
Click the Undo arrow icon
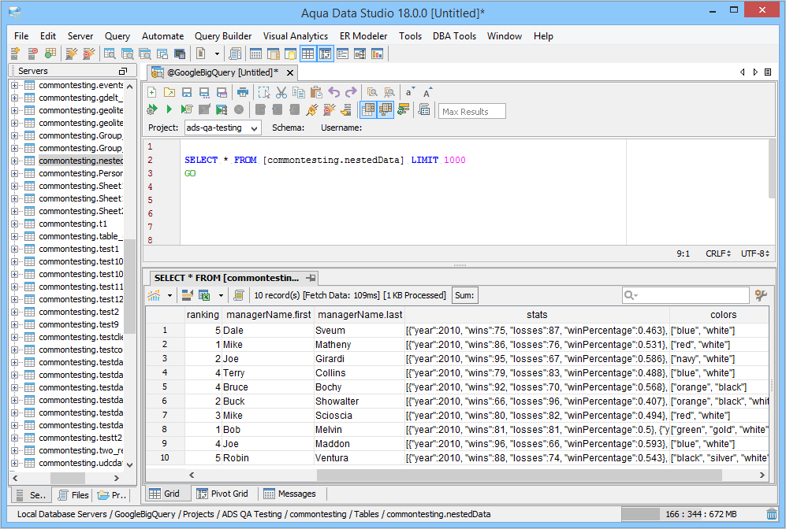(x=333, y=92)
